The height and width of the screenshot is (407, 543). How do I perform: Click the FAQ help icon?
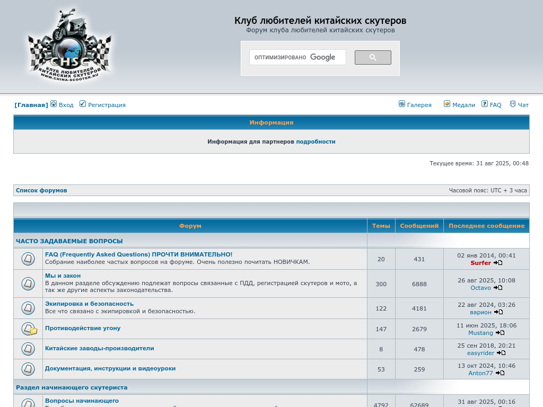tap(485, 104)
